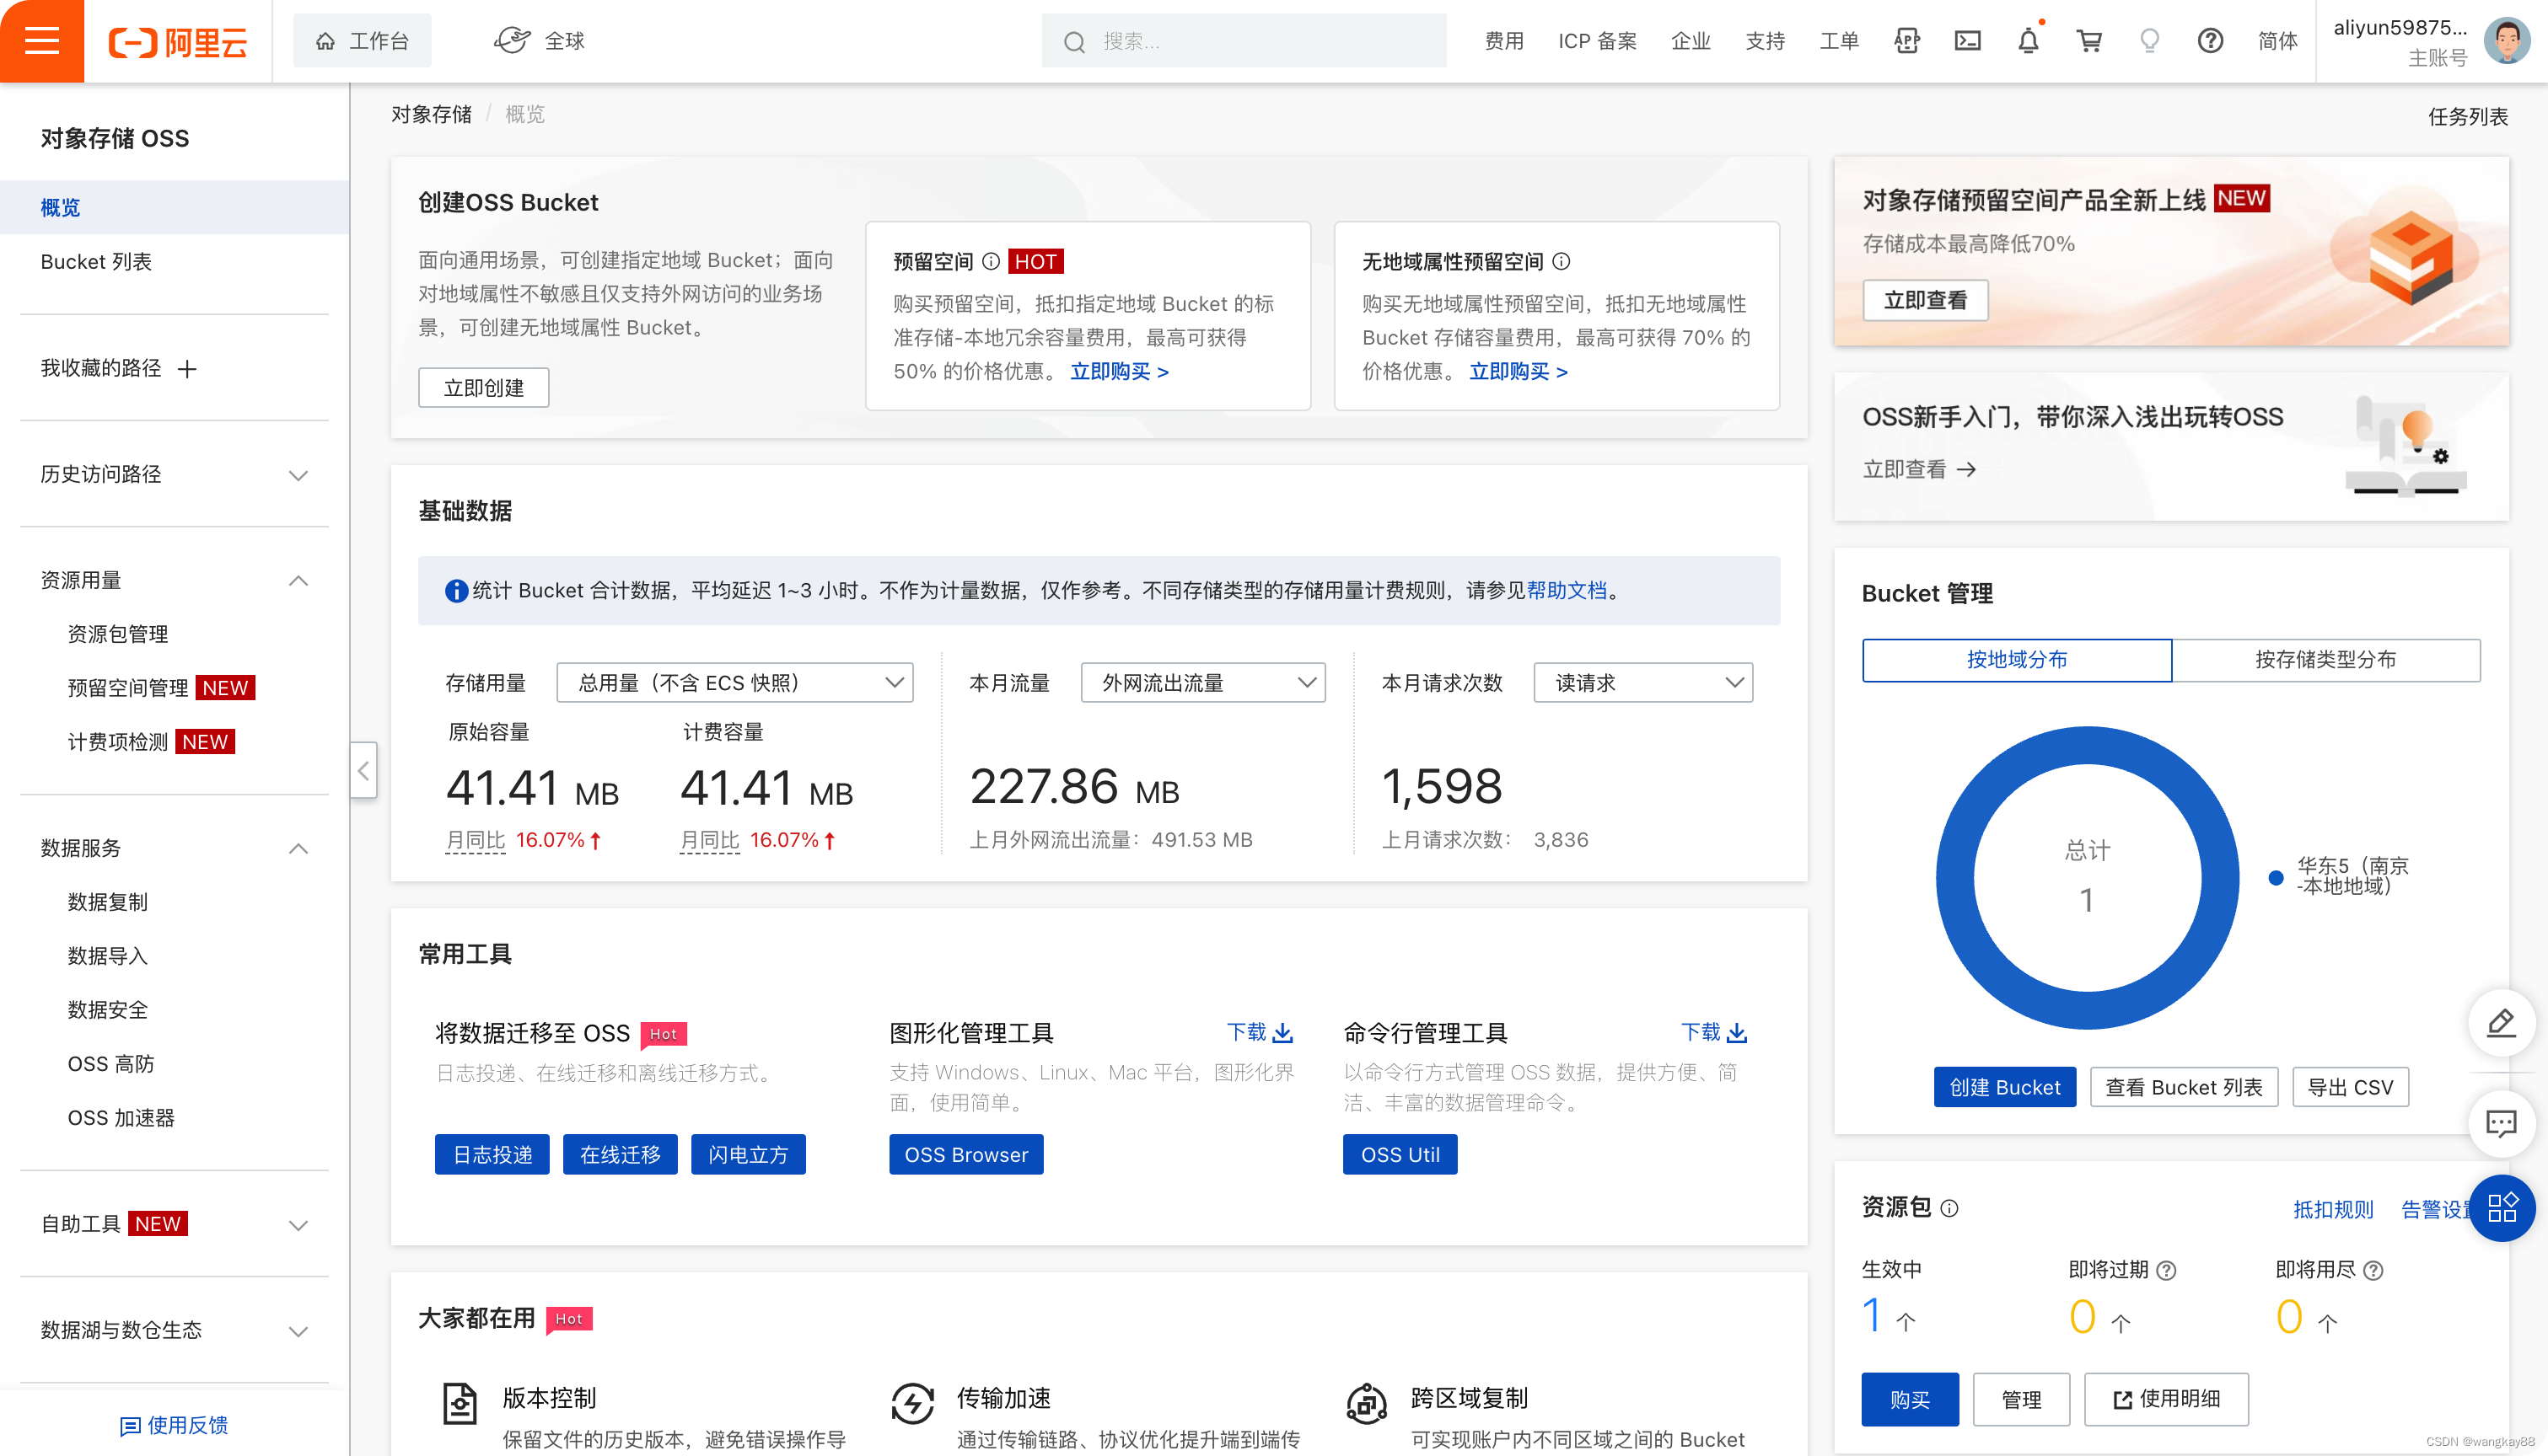Open 任务列表 at top right
This screenshot has height=1456, width=2548.
coord(2467,116)
